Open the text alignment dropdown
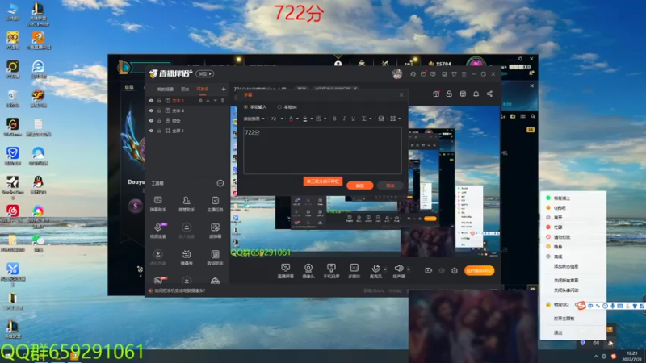The image size is (646, 363). tap(366, 119)
